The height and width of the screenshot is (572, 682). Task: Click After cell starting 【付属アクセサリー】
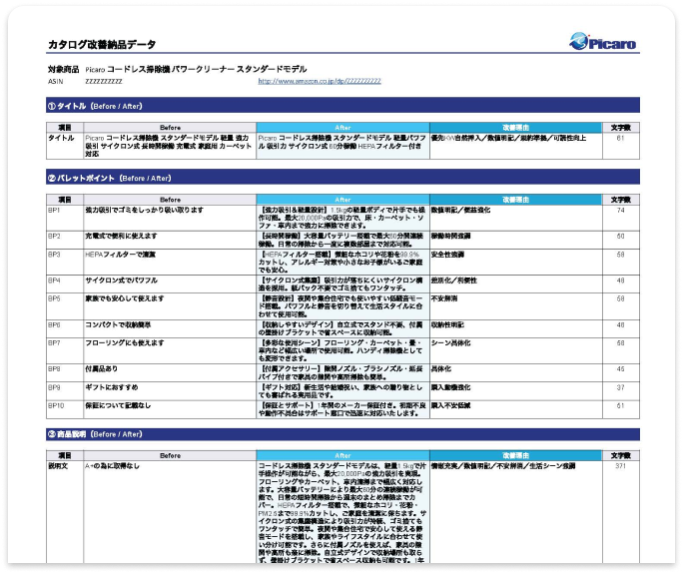click(x=342, y=372)
